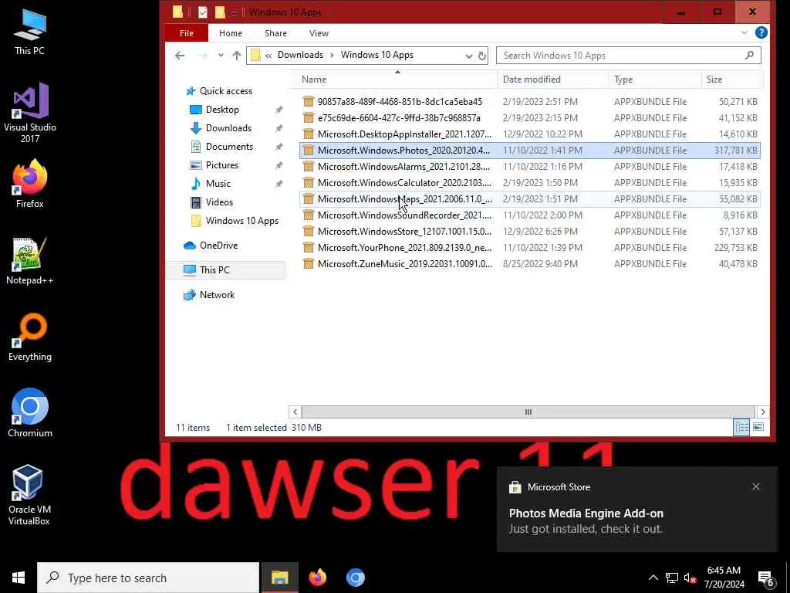
Task: Launch Oracle VM VirtualBox desktop shortcut
Action: pos(30,495)
